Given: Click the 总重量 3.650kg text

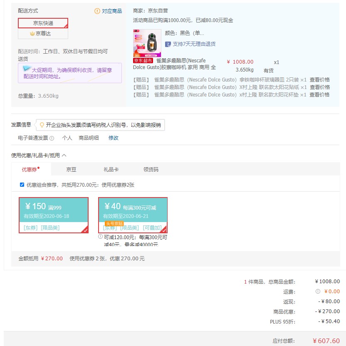Looking at the screenshot, I should click(38, 96).
